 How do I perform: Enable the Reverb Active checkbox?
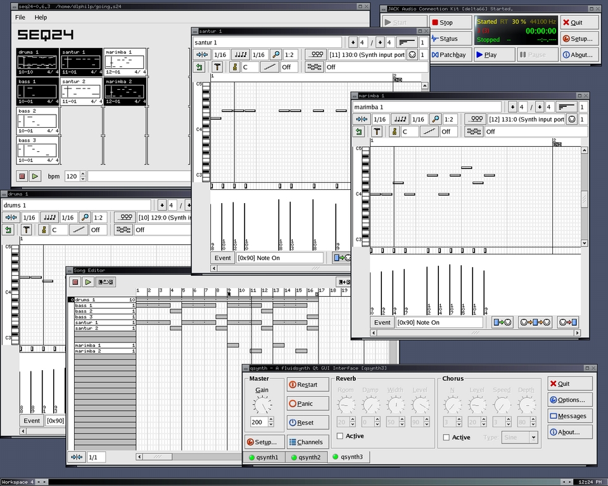[x=340, y=436]
